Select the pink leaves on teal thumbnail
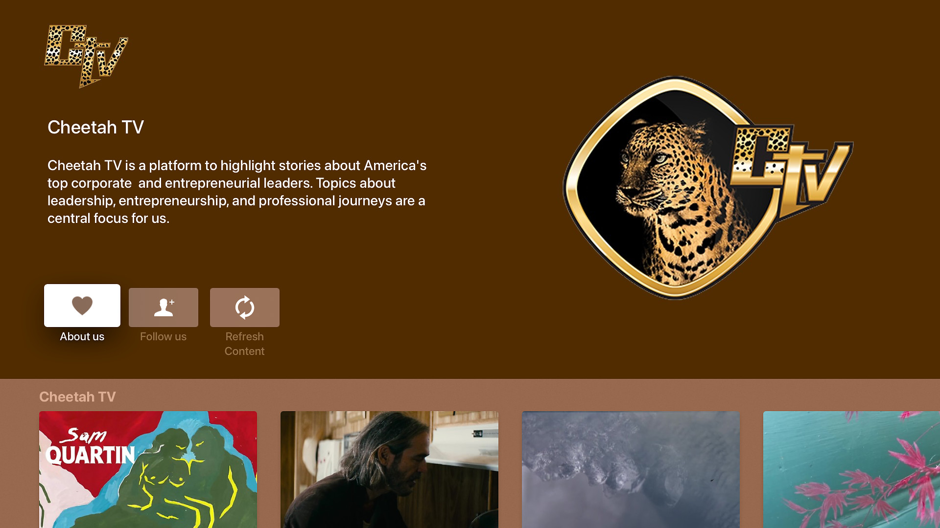The height and width of the screenshot is (528, 940). [x=851, y=469]
